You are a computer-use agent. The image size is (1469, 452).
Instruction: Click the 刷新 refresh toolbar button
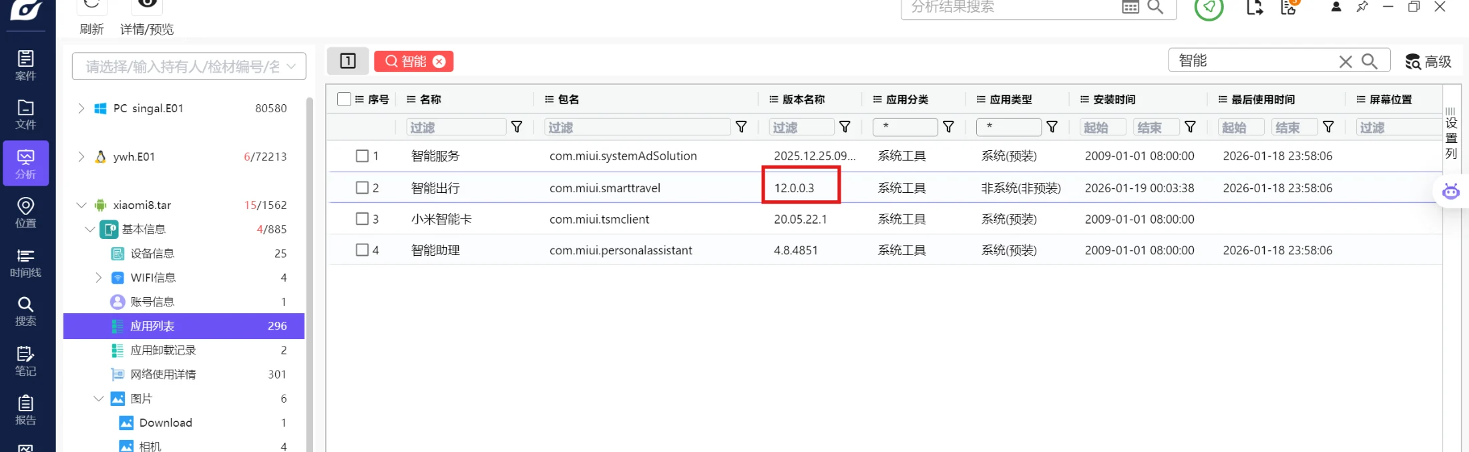tap(91, 18)
